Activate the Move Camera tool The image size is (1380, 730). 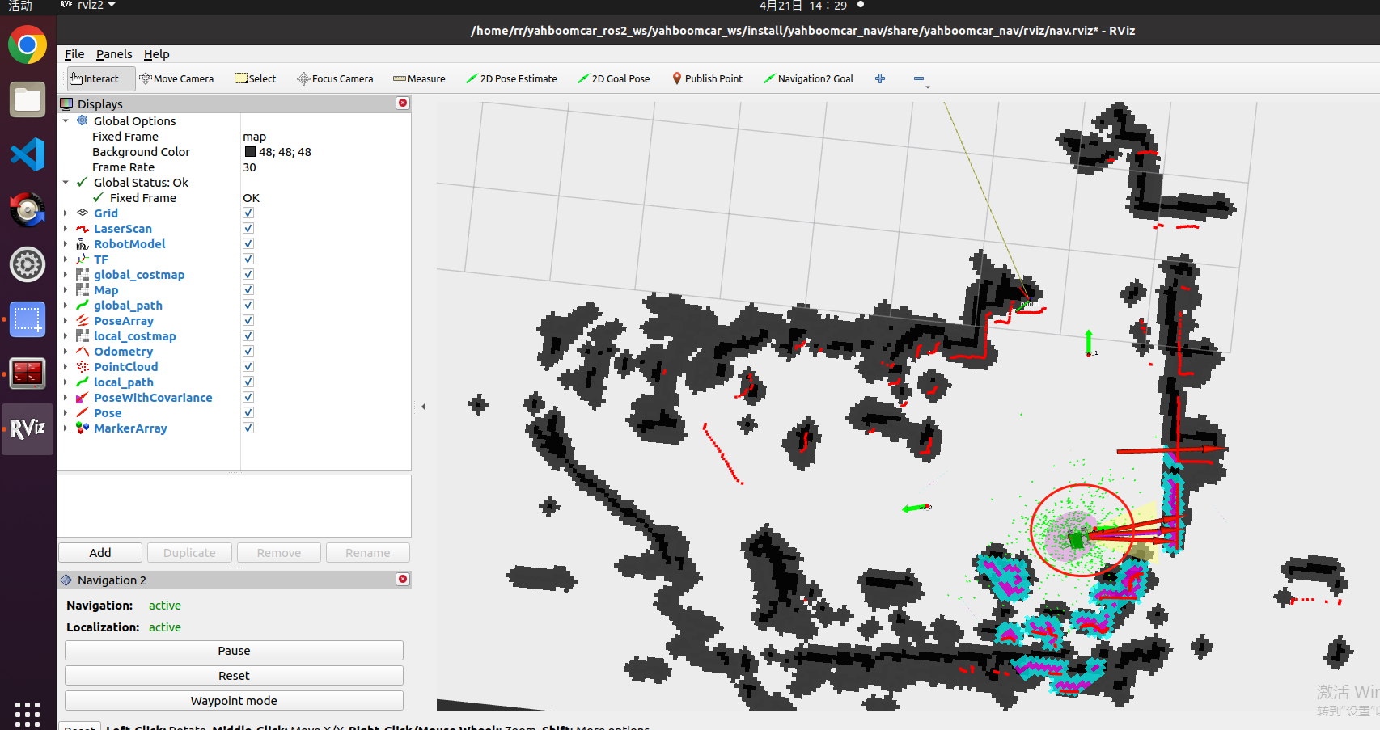pos(176,78)
